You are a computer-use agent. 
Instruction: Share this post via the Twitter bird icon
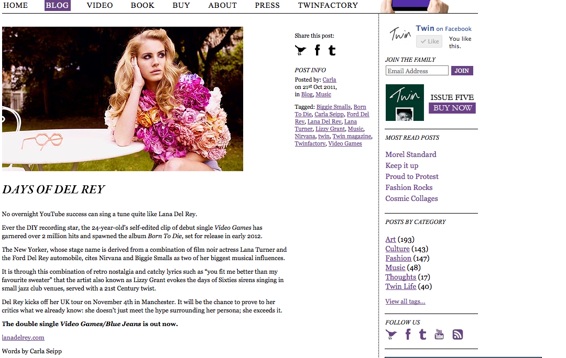pos(300,50)
